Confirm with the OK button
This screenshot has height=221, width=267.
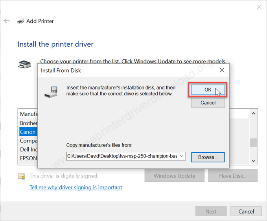(x=208, y=90)
